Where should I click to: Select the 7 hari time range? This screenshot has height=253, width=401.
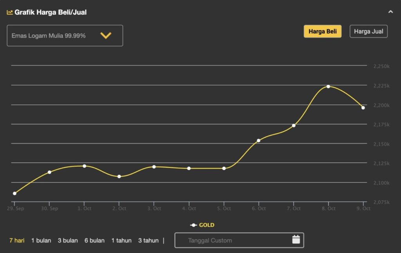coord(17,241)
